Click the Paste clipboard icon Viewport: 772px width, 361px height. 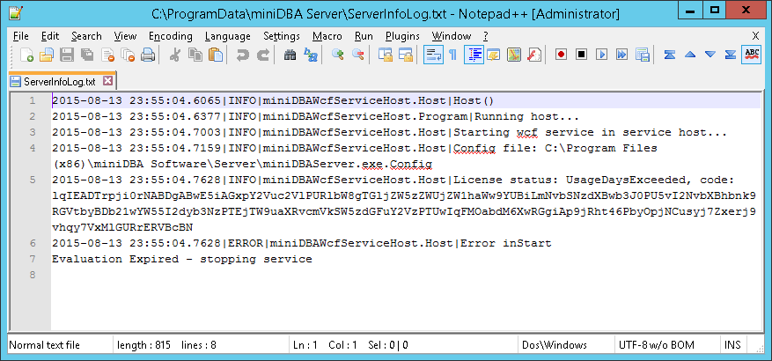pos(216,55)
